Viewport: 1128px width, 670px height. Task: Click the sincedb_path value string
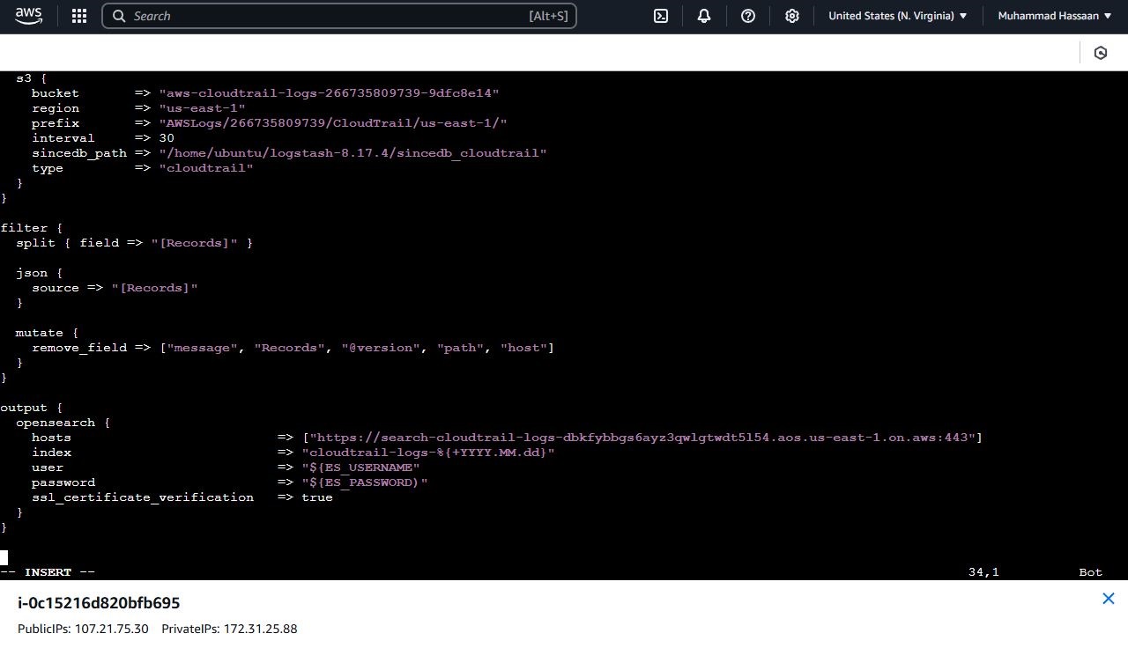353,153
